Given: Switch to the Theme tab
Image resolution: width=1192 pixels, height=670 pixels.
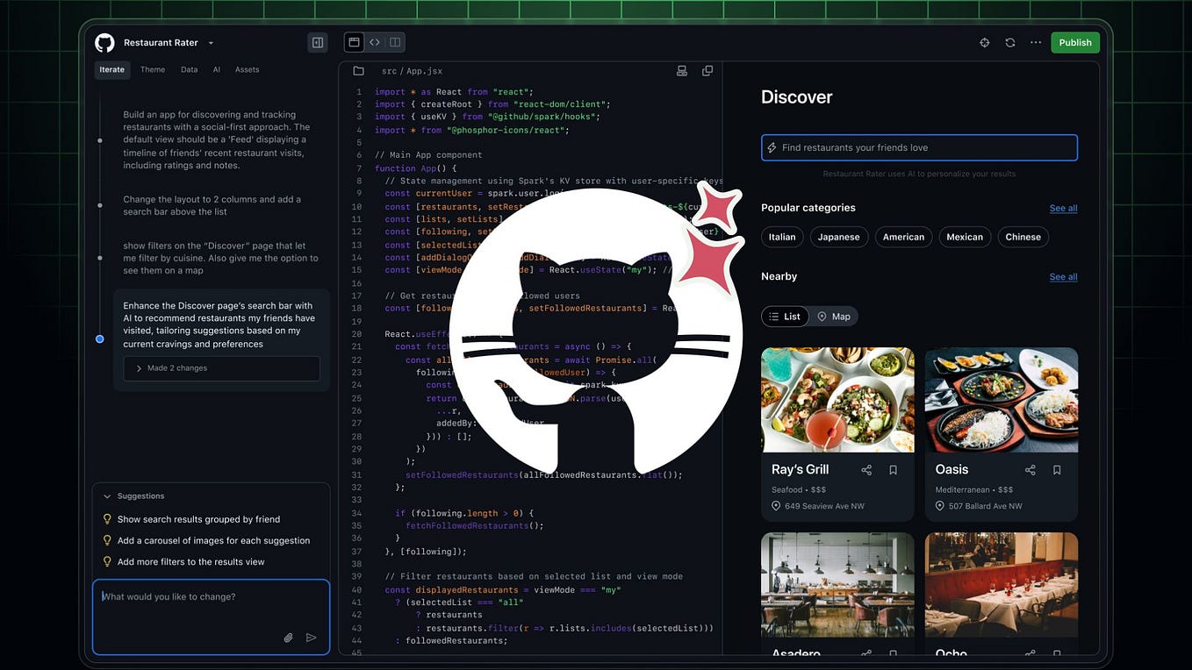Looking at the screenshot, I should [153, 69].
